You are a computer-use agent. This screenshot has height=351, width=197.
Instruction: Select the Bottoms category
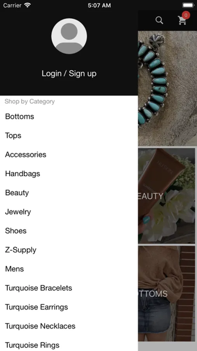click(x=69, y=116)
